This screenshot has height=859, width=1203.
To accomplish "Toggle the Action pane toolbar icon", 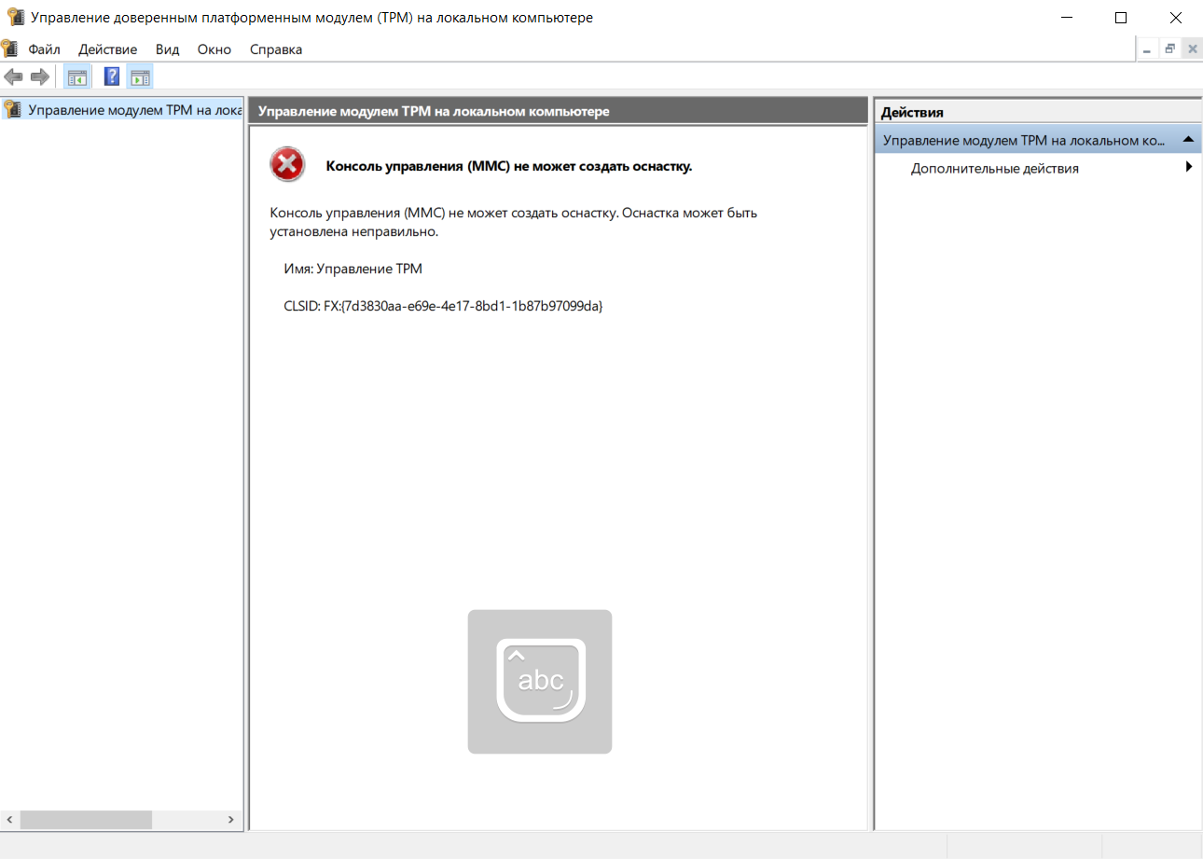I will click(141, 76).
